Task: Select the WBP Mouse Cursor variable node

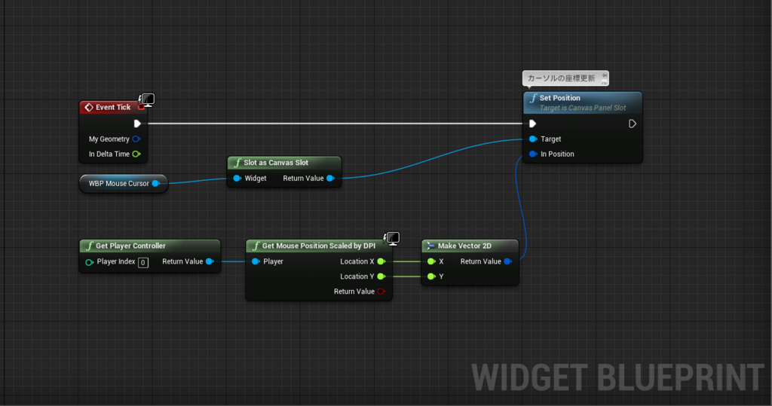Action: pyautogui.click(x=124, y=184)
